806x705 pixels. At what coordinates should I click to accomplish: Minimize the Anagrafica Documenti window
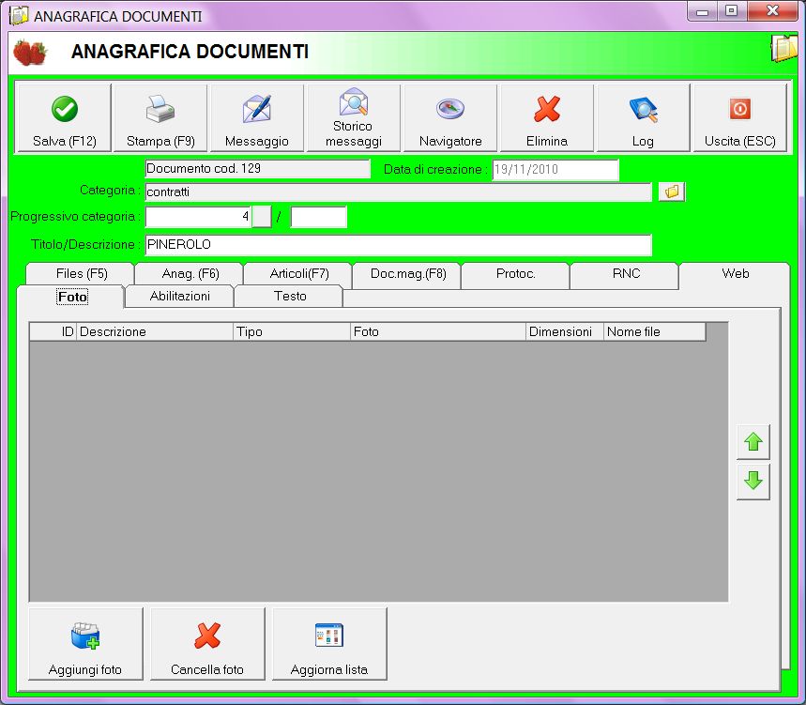click(703, 11)
